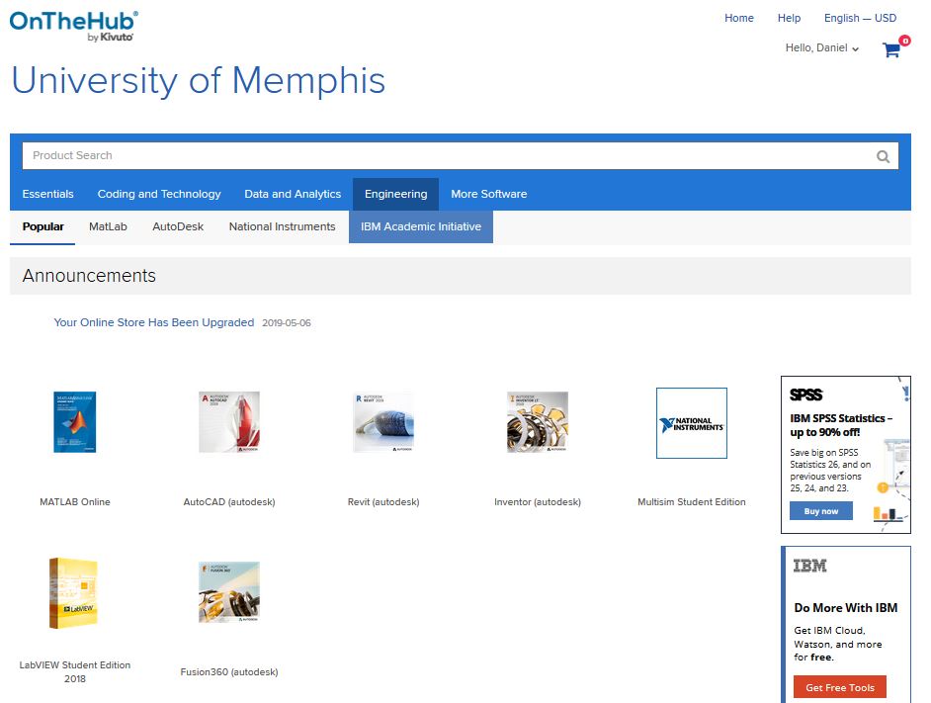
Task: Open the Inventor product box image
Action: (x=538, y=422)
